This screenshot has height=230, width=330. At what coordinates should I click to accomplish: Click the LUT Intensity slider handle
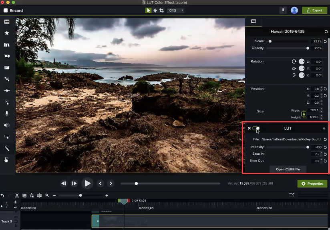coord(308,147)
